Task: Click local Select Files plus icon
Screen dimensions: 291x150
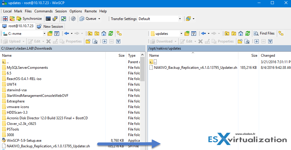Action: pos(105,41)
